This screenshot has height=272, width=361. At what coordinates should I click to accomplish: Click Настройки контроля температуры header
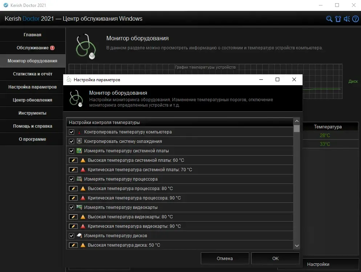pos(180,123)
